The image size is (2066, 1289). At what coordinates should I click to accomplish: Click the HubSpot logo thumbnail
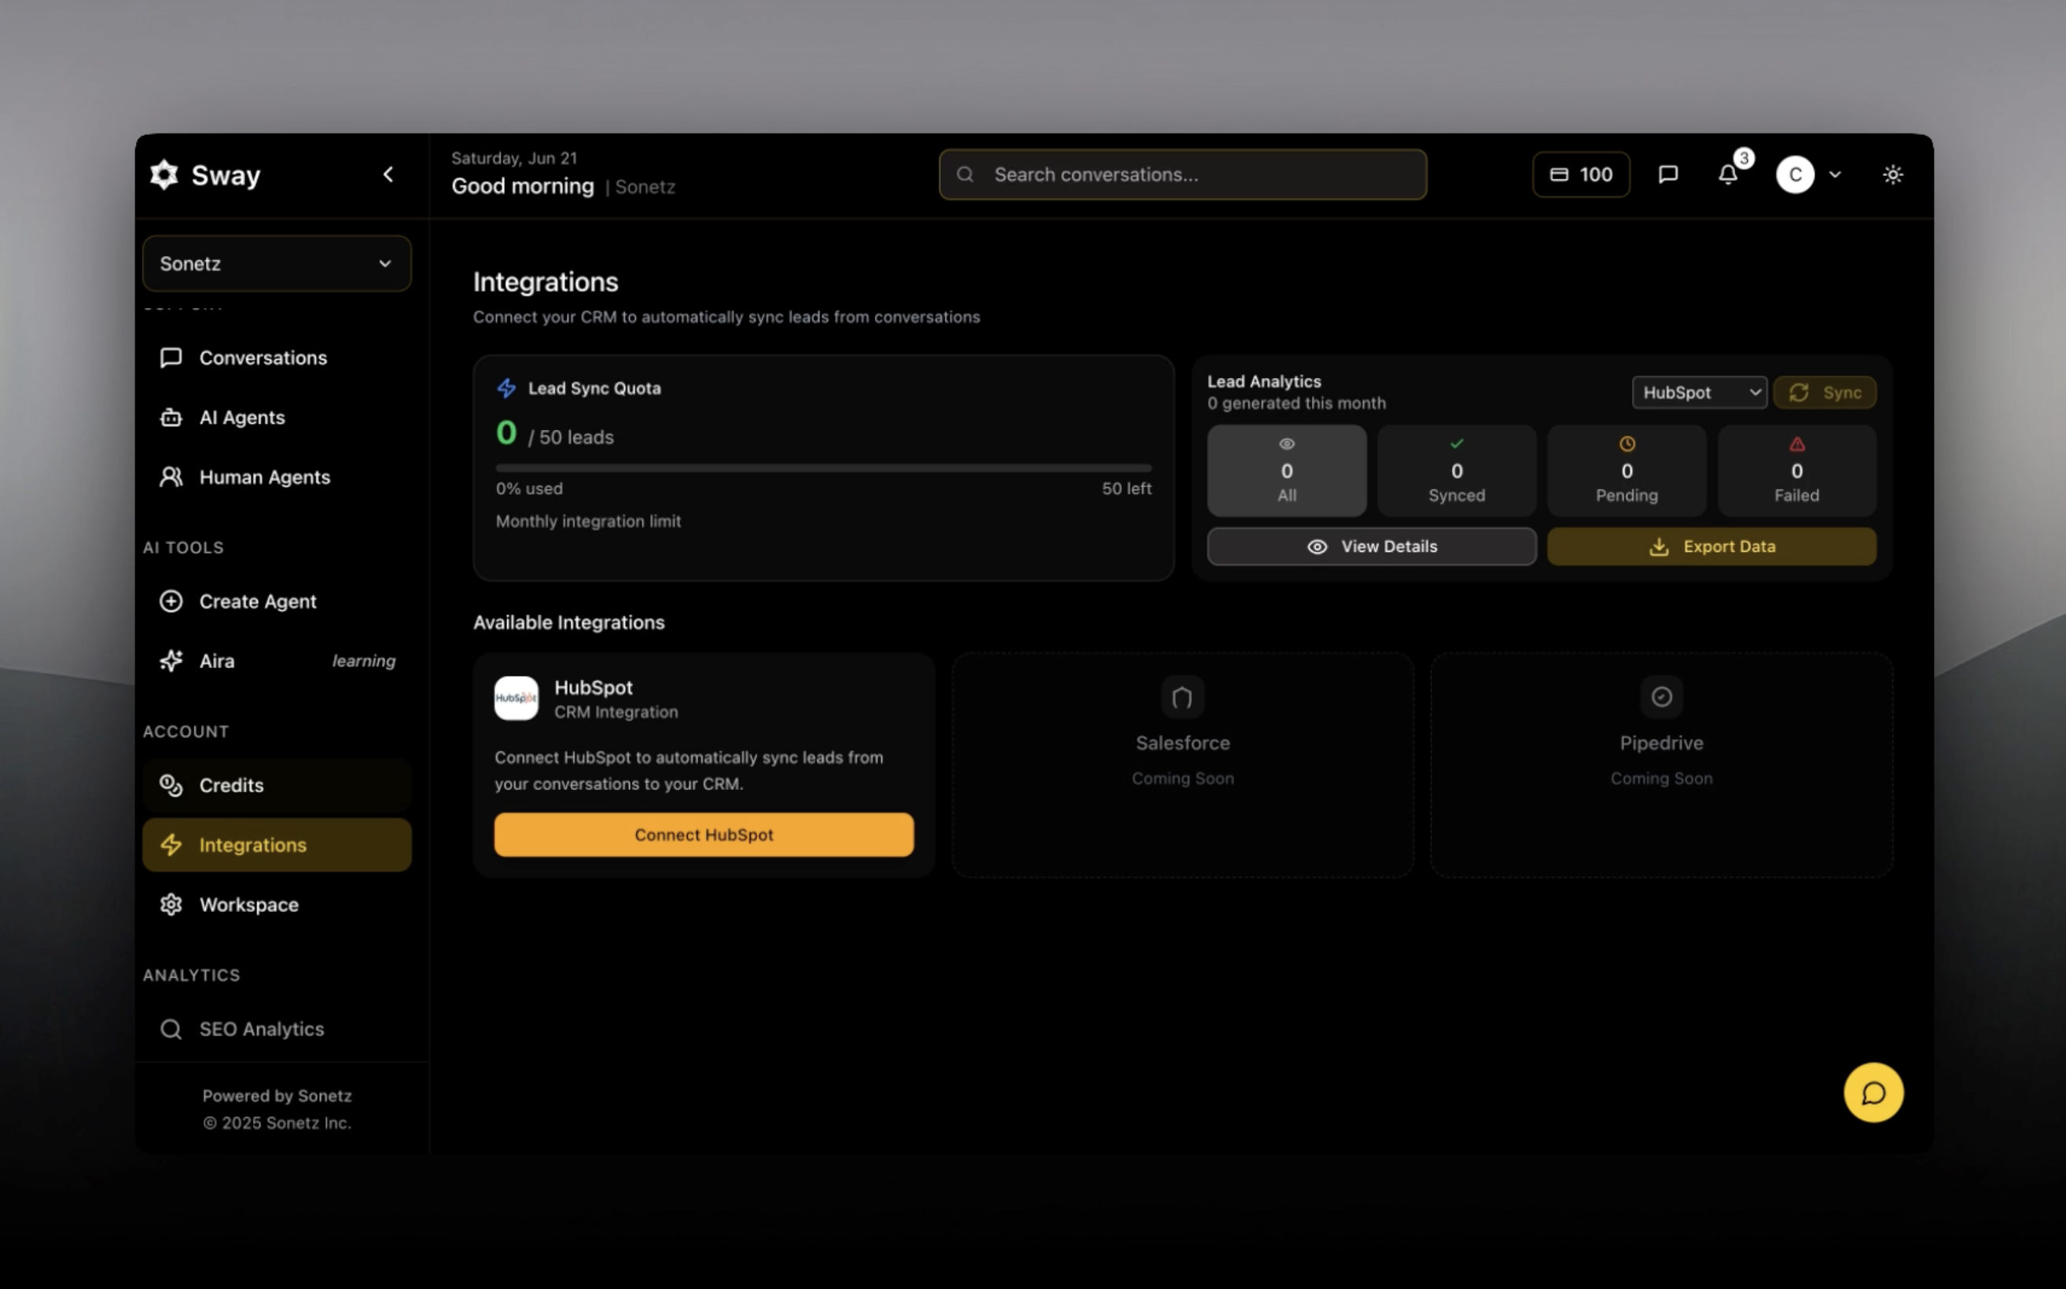[516, 698]
